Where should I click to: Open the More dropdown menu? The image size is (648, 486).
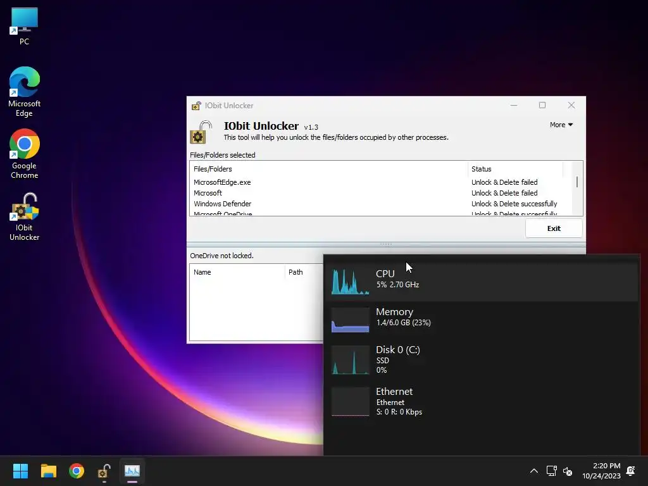pos(561,125)
